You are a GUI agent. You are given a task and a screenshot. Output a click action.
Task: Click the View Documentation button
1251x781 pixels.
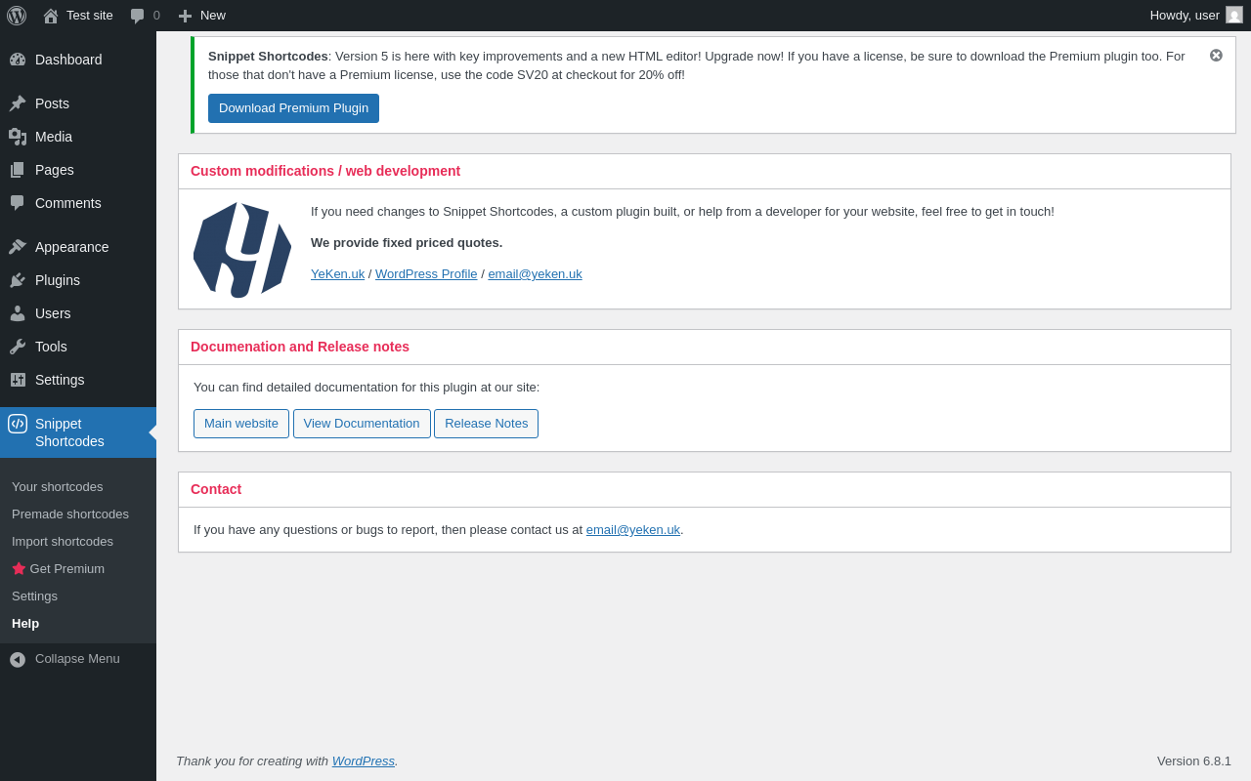362,424
